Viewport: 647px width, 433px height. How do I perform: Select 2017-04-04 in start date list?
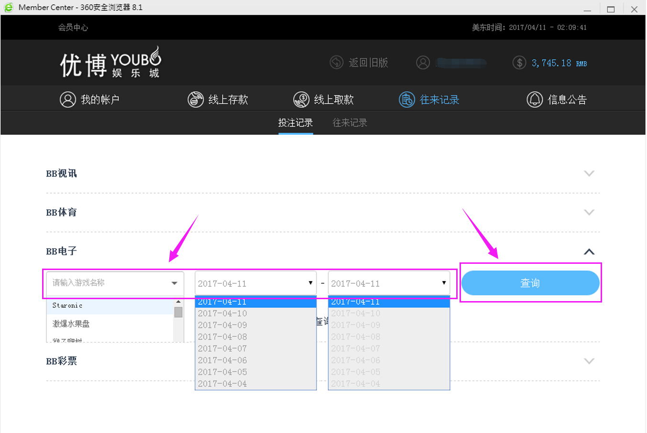click(255, 384)
